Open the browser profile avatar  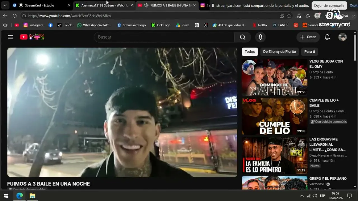[317, 16]
